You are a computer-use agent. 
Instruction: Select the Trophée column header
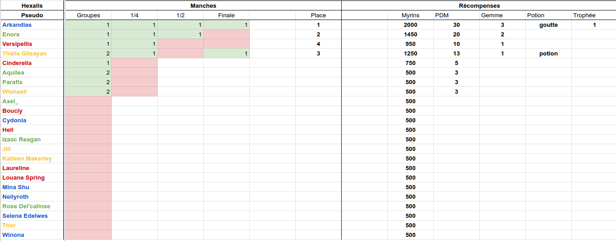[x=585, y=15]
